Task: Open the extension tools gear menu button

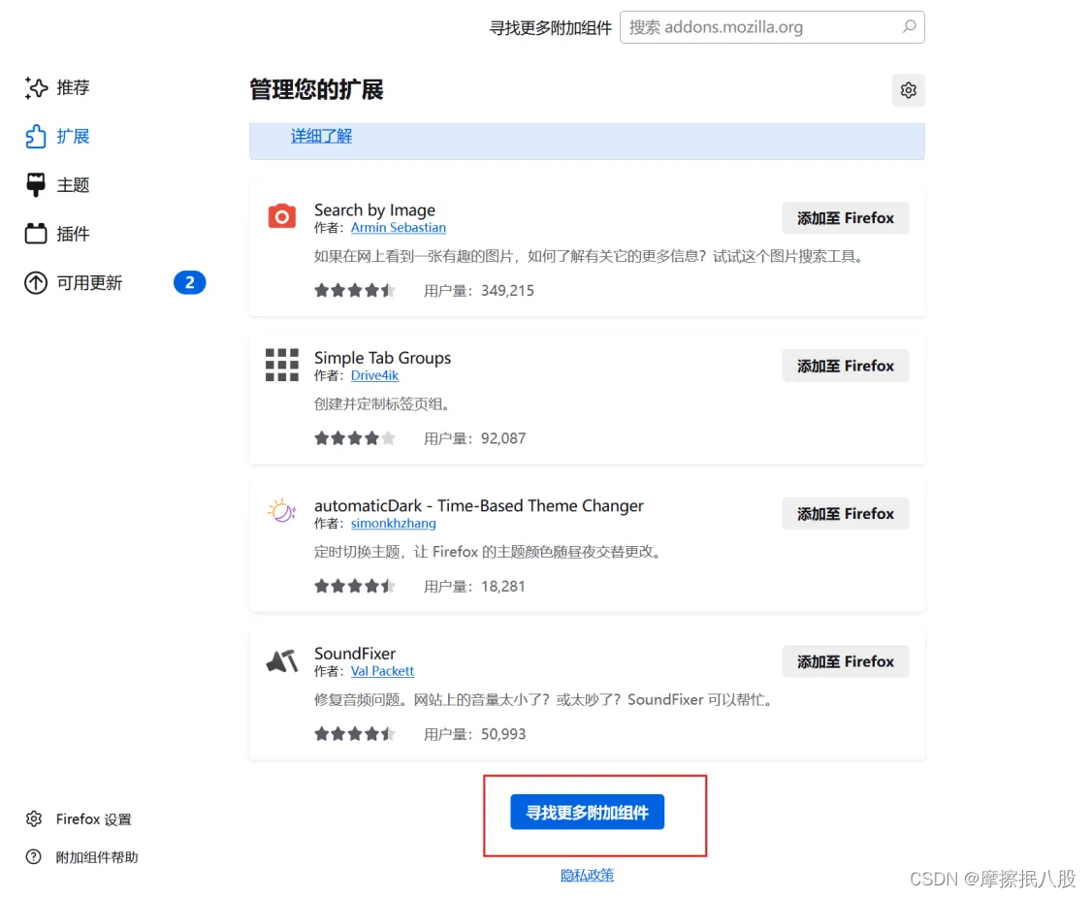Action: tap(908, 90)
